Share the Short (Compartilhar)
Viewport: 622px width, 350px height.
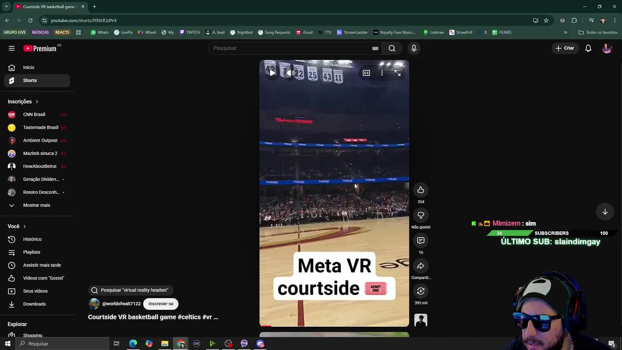[421, 266]
